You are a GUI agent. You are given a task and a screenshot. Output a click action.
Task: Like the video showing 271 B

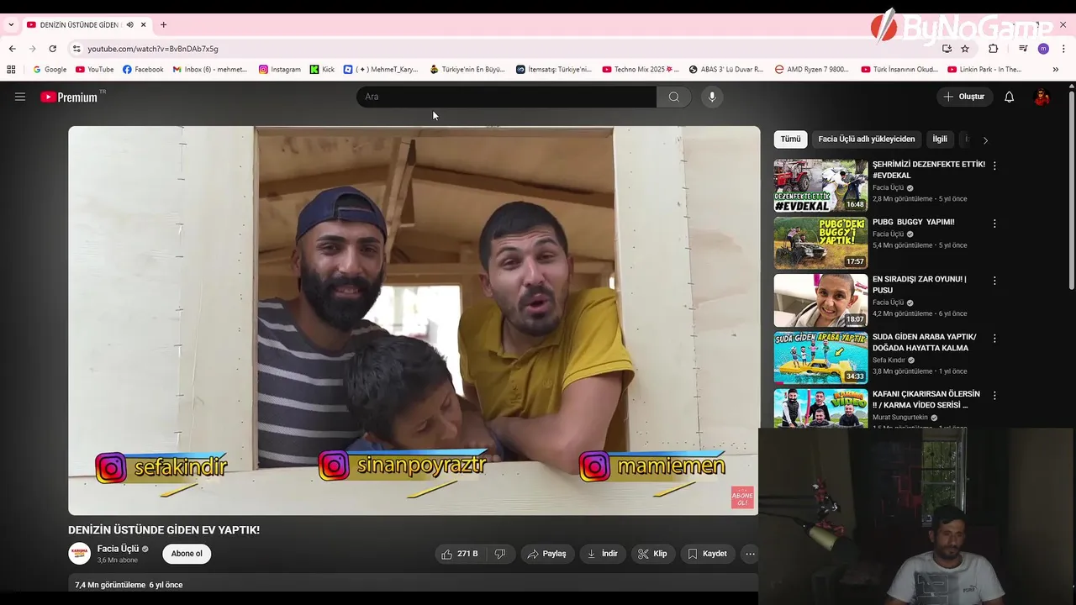tap(459, 554)
